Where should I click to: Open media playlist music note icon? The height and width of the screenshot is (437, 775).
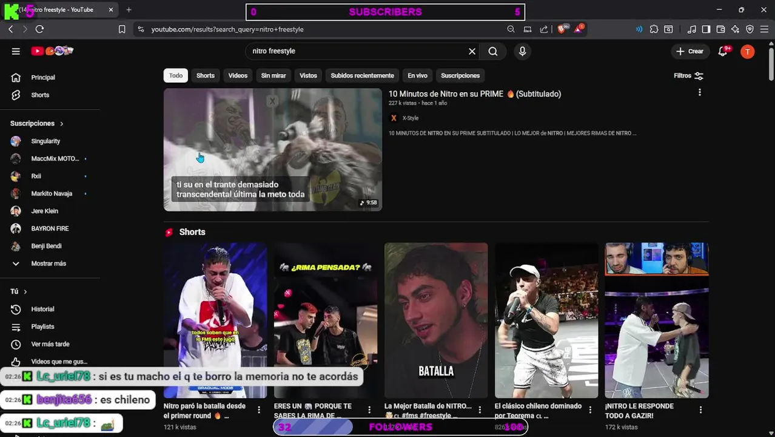pos(691,29)
